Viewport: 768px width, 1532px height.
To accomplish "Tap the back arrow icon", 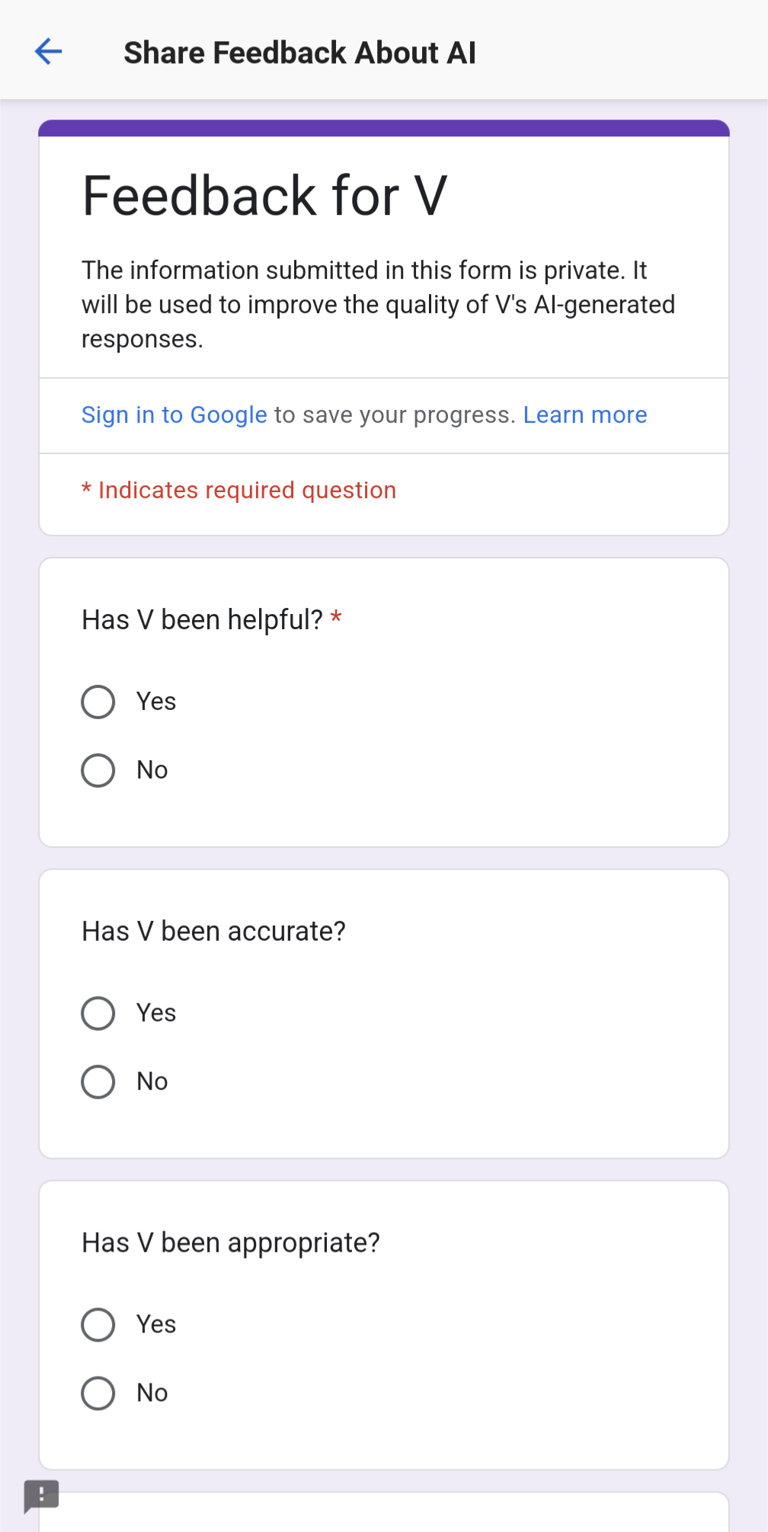I will (48, 52).
